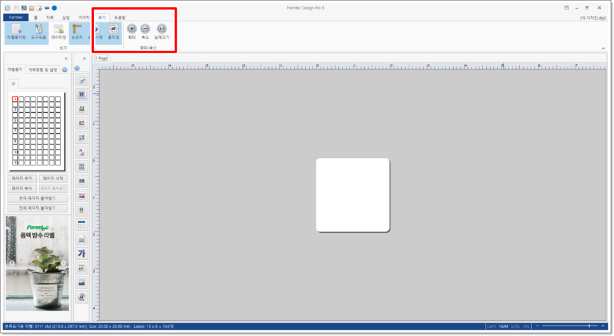Viewport: 614px width, 336px height.
Task: Switch to the 이미지 ribbon tab
Action: (83, 17)
